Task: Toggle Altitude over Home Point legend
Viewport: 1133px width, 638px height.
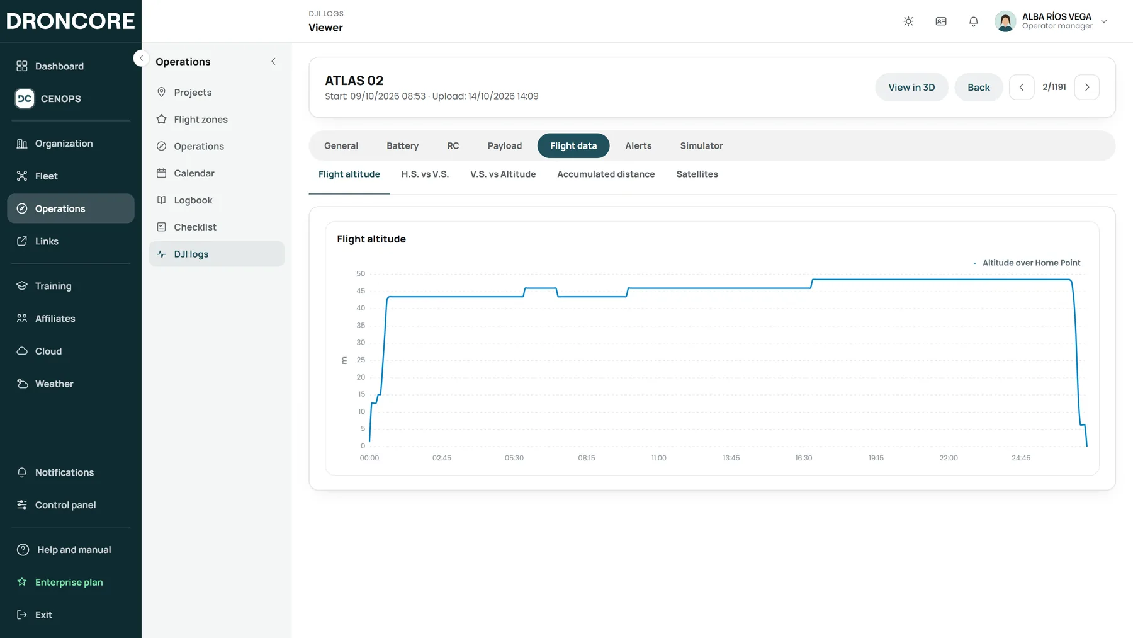Action: point(1027,263)
